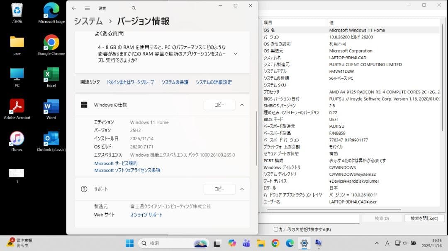This screenshot has height=251, width=448.
Task: Collapse the Windows の仕様 section
Action: tap(242, 105)
